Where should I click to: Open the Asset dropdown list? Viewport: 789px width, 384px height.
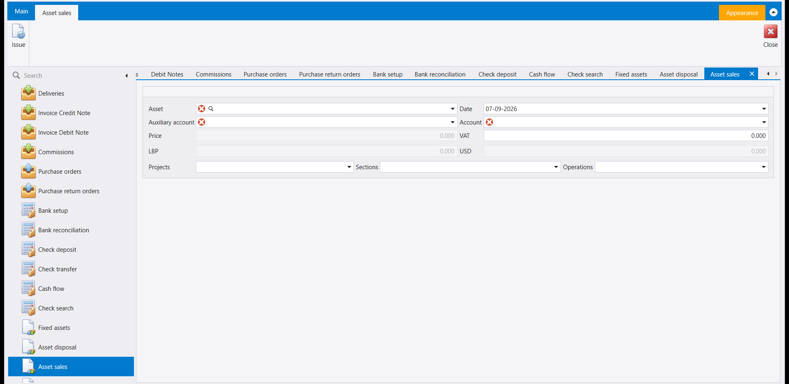(452, 109)
